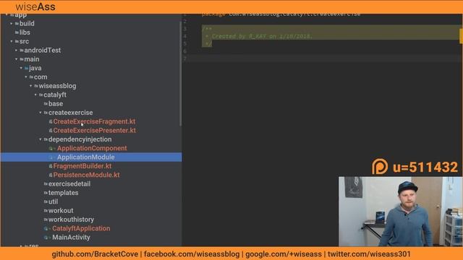
Task: Click the main folder icon
Action: pos(22,59)
